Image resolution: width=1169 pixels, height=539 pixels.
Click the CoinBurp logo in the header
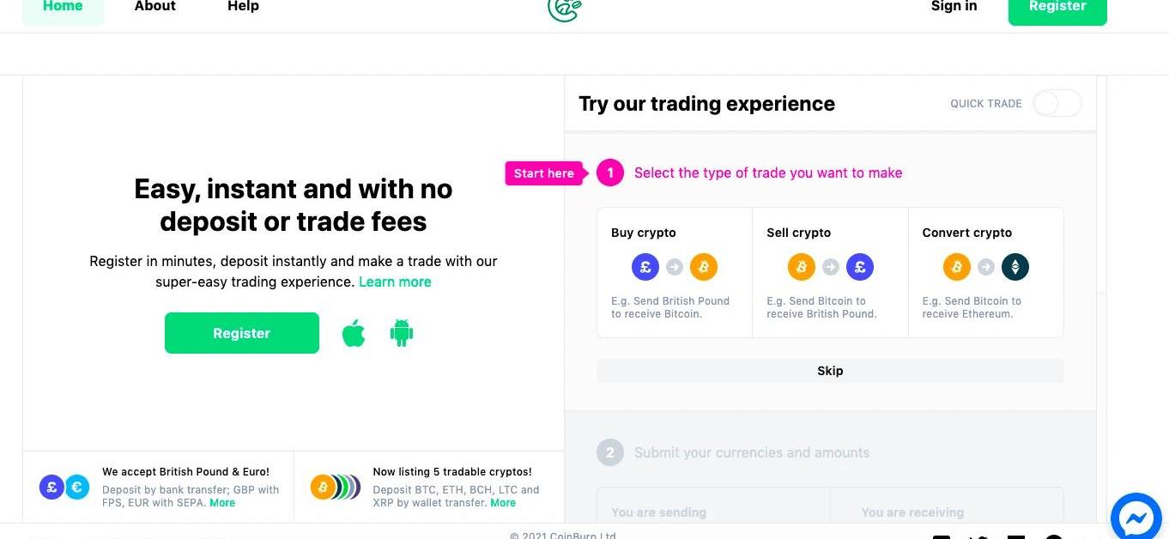565,7
